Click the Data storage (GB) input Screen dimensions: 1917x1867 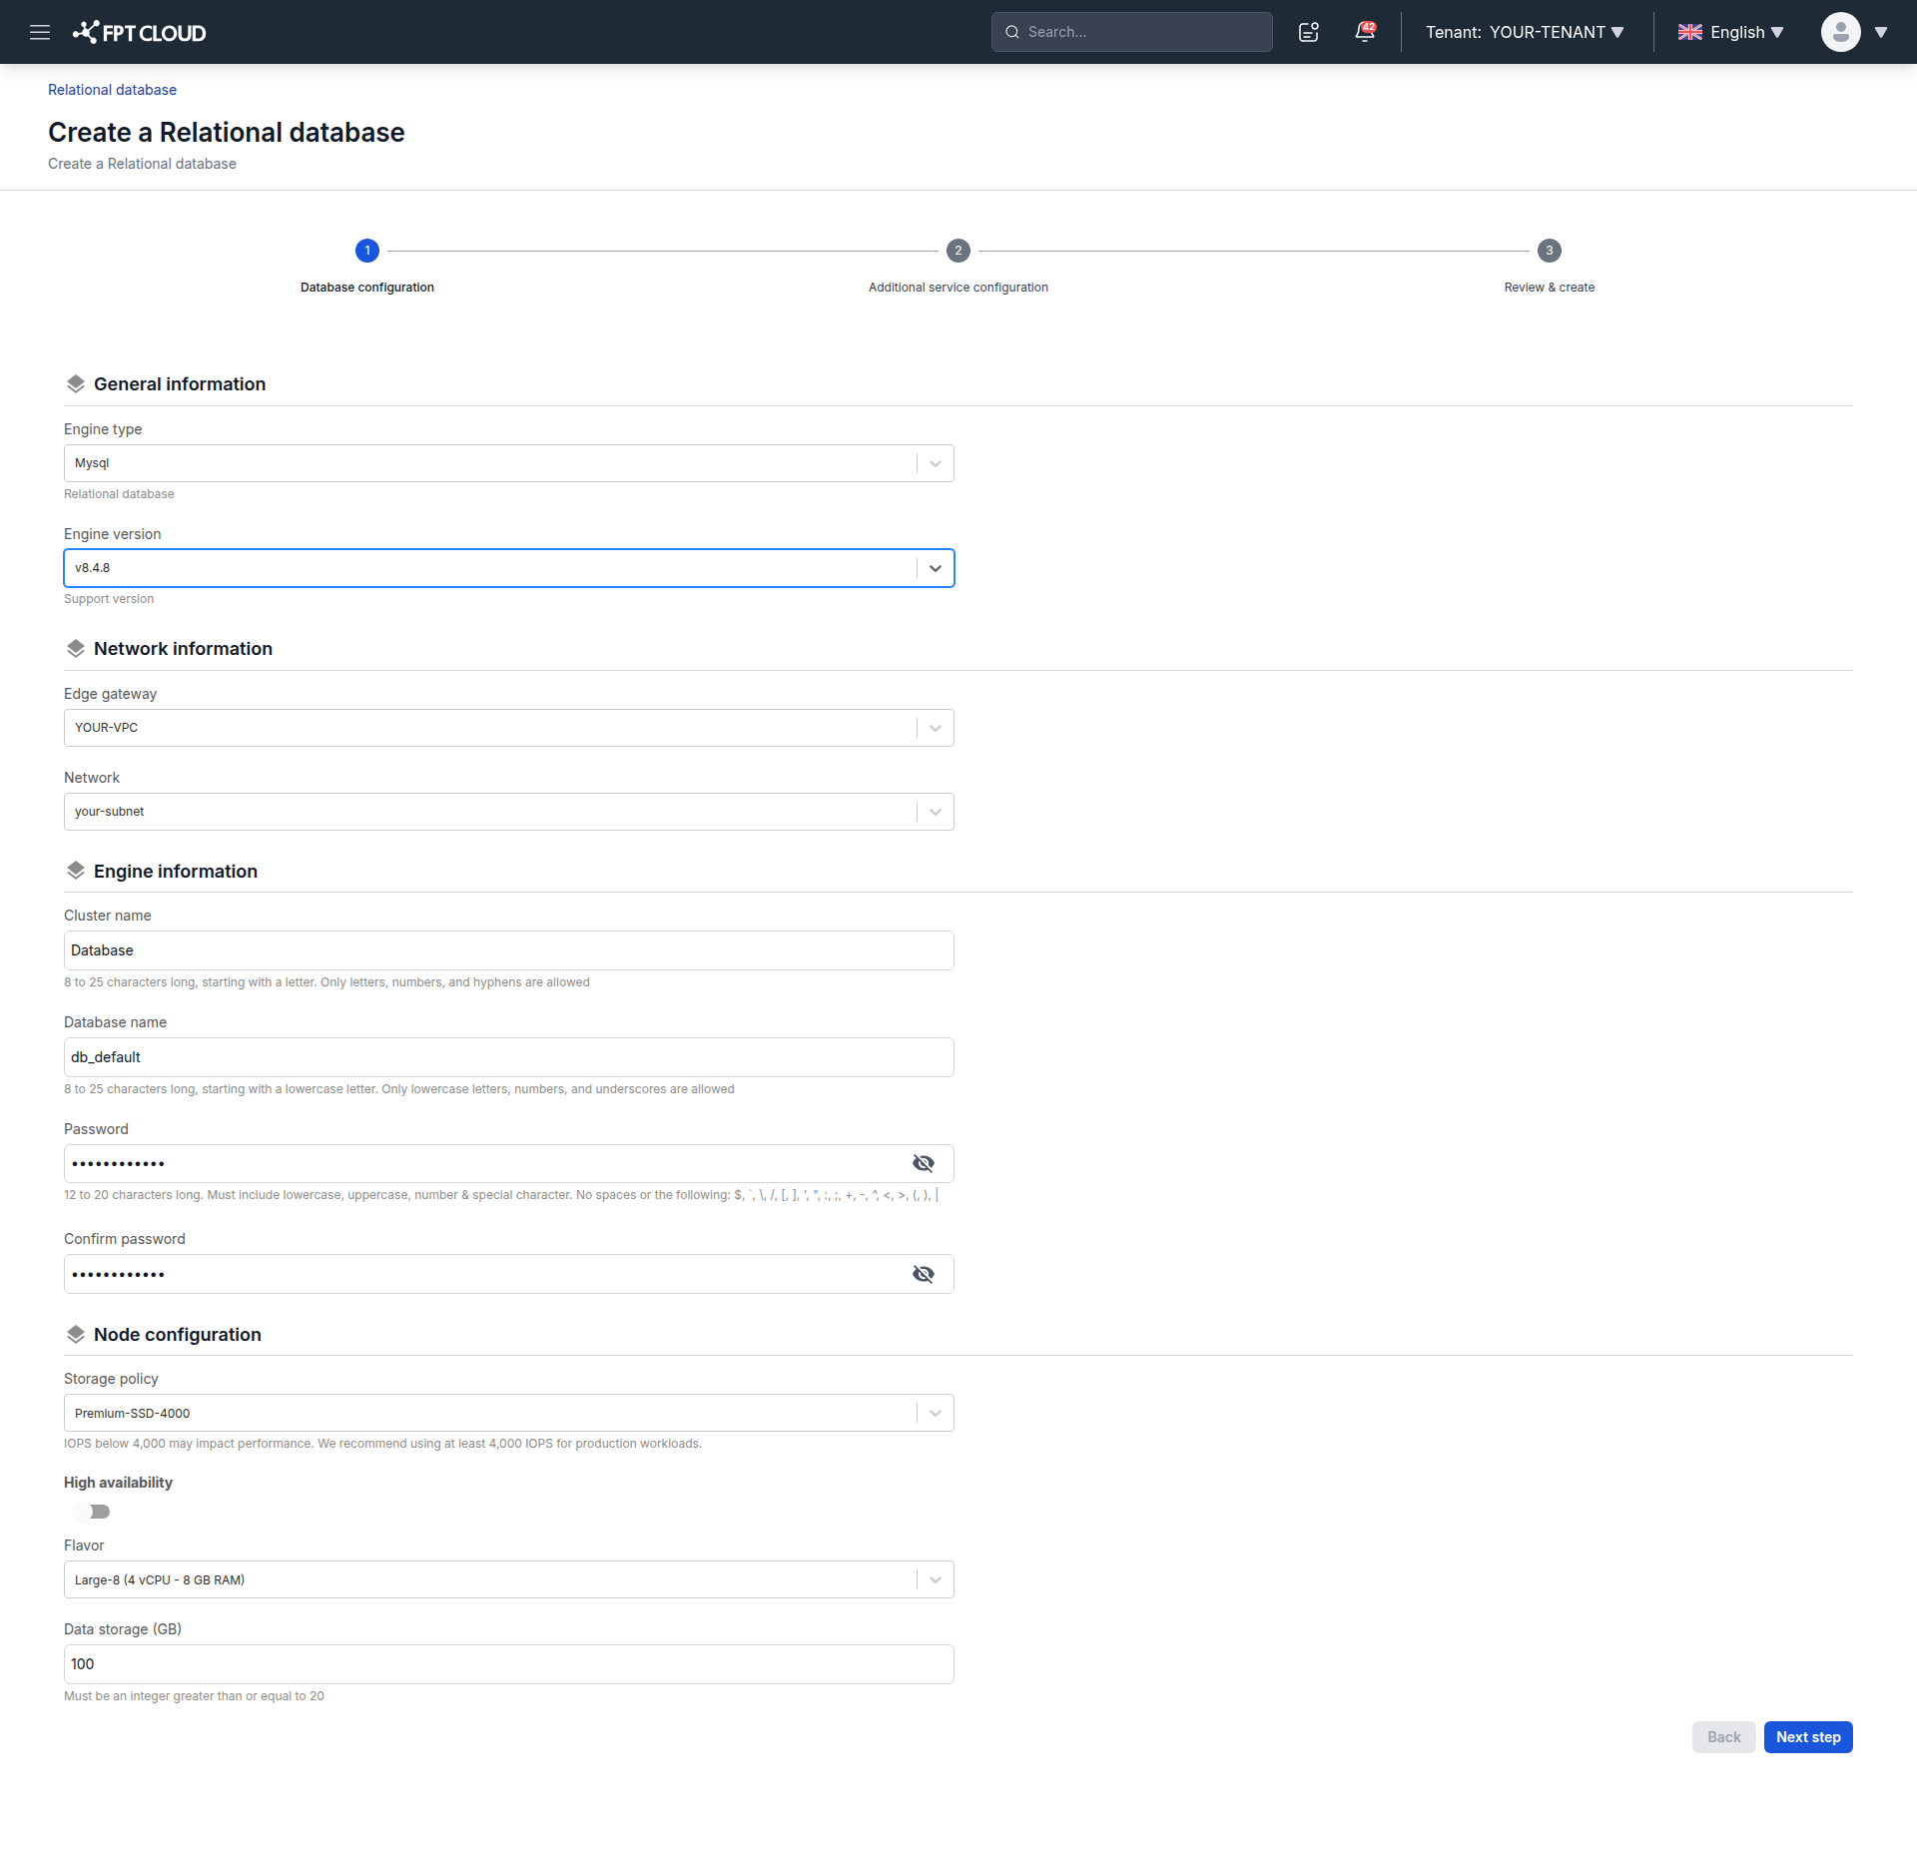pos(509,1664)
